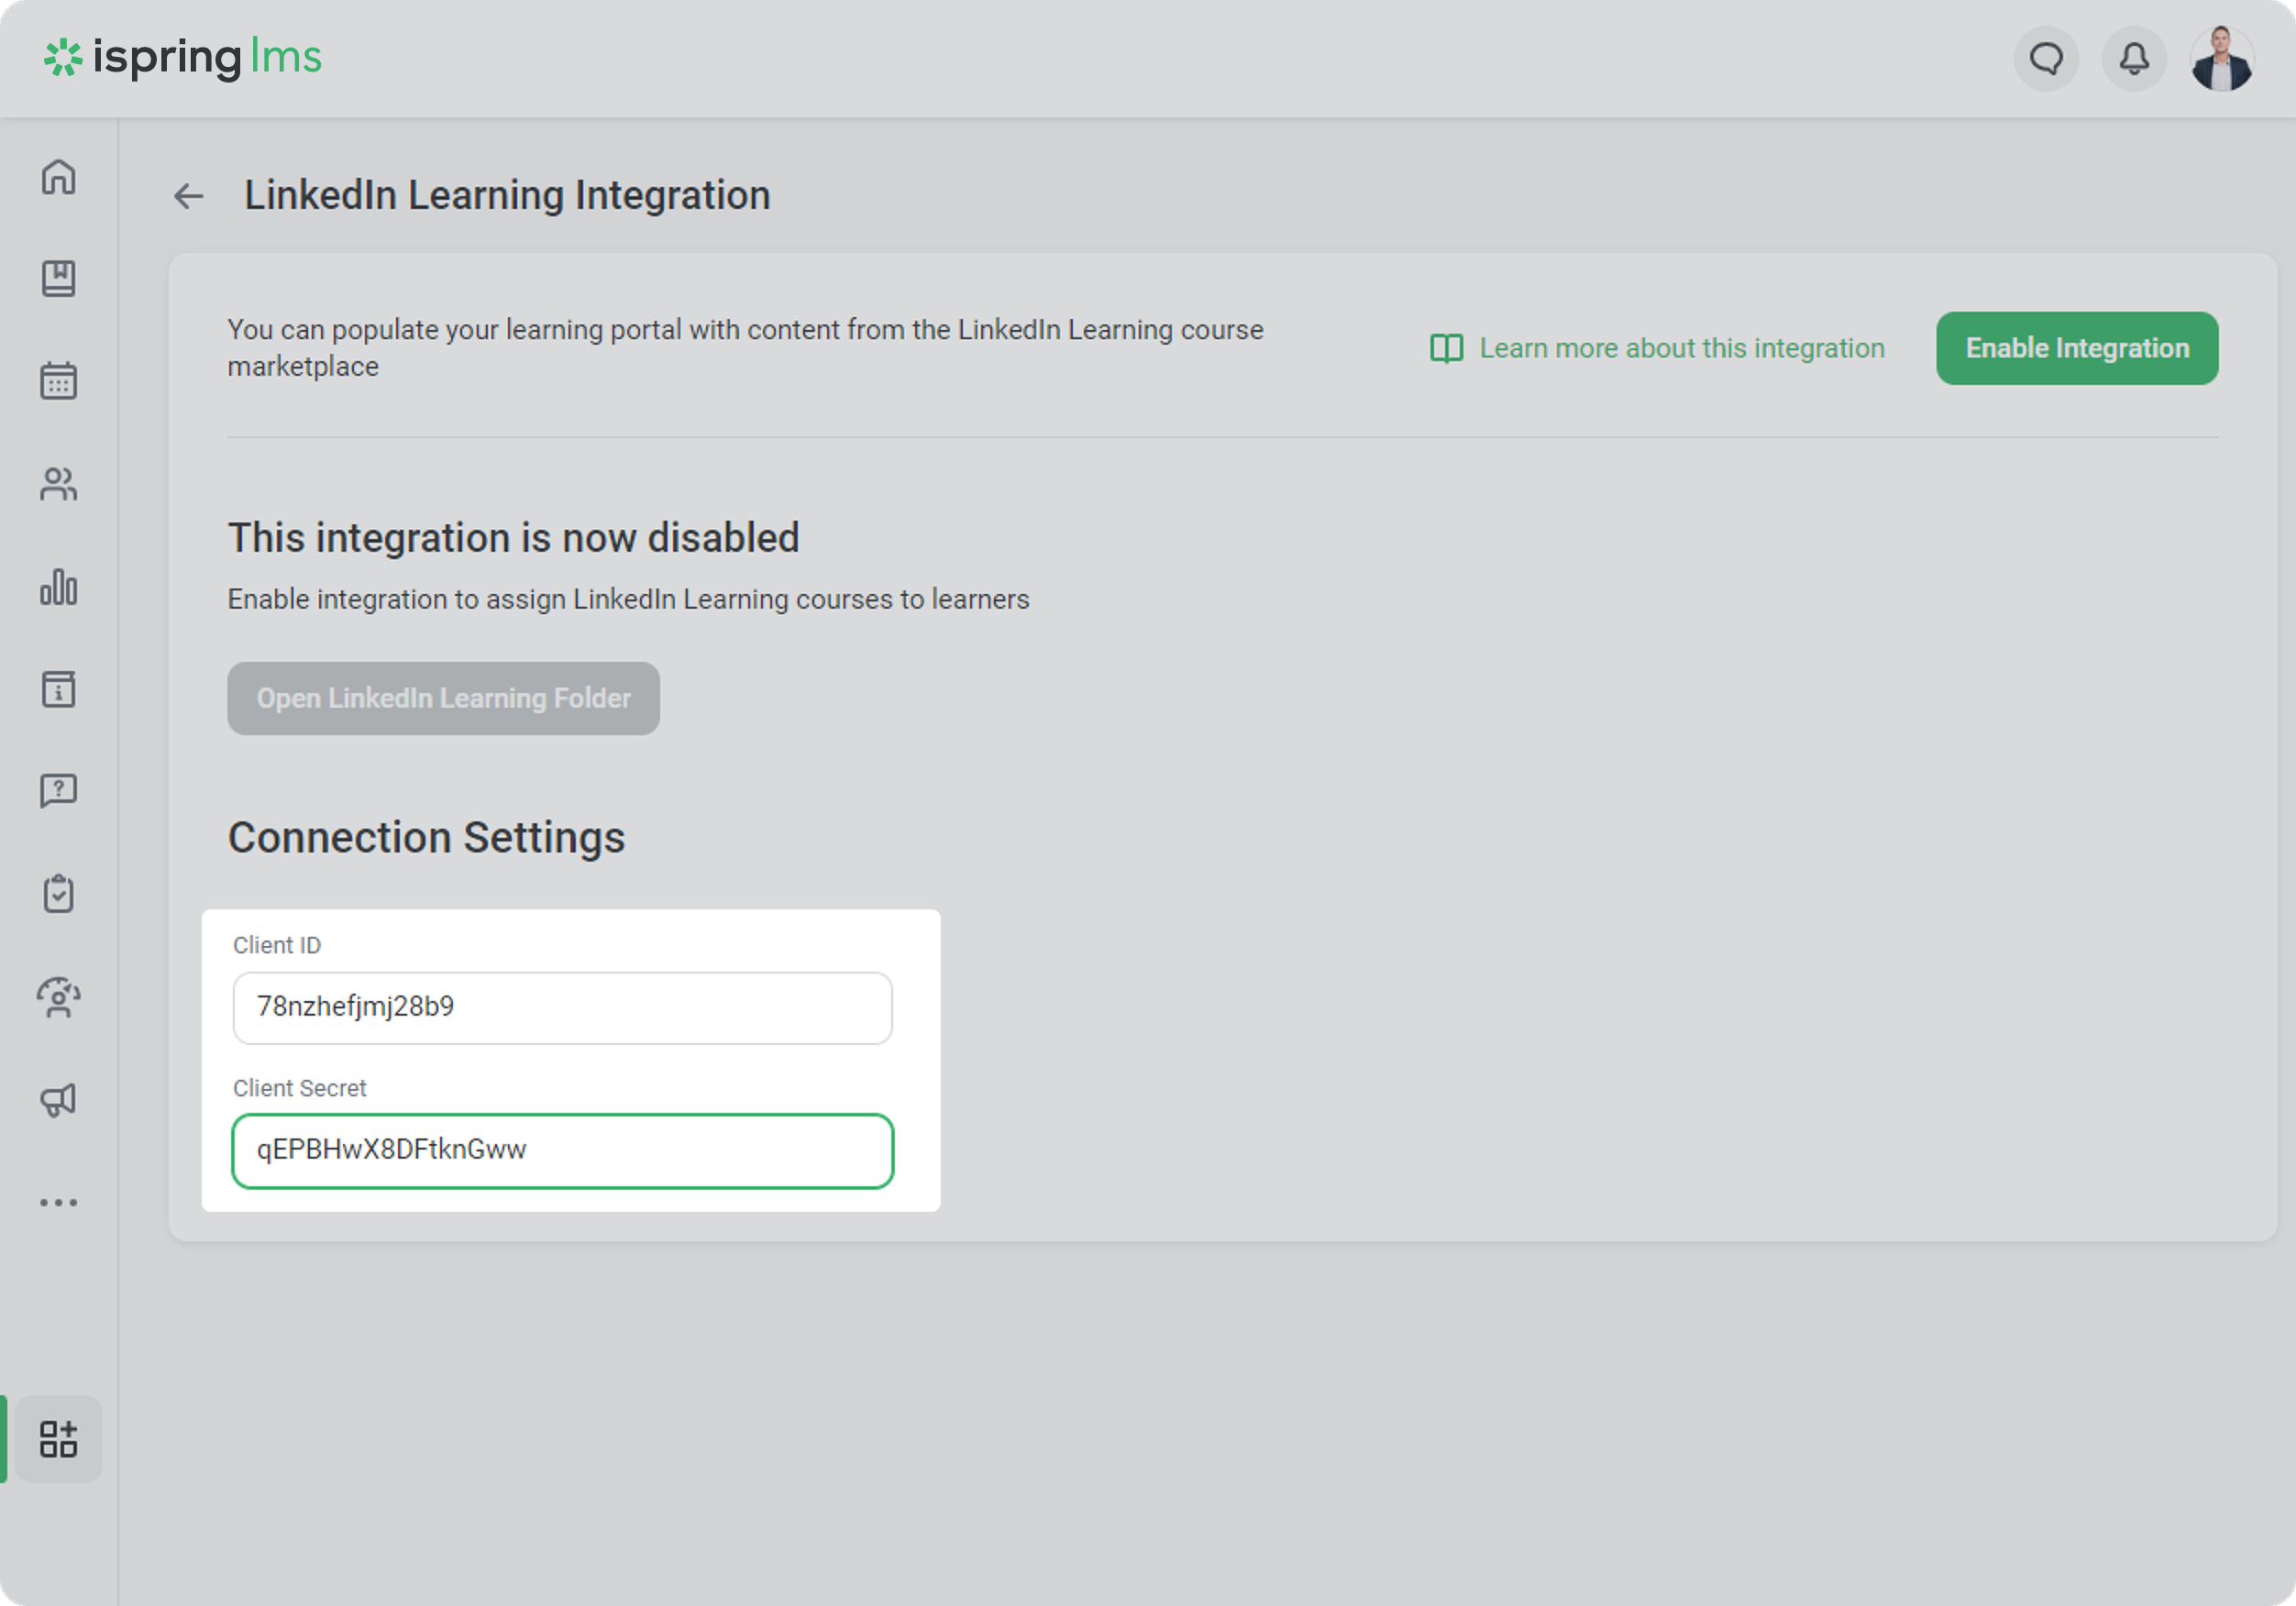Open the person gauge icon in sidebar
This screenshot has height=1606, width=2296.
pos(58,997)
